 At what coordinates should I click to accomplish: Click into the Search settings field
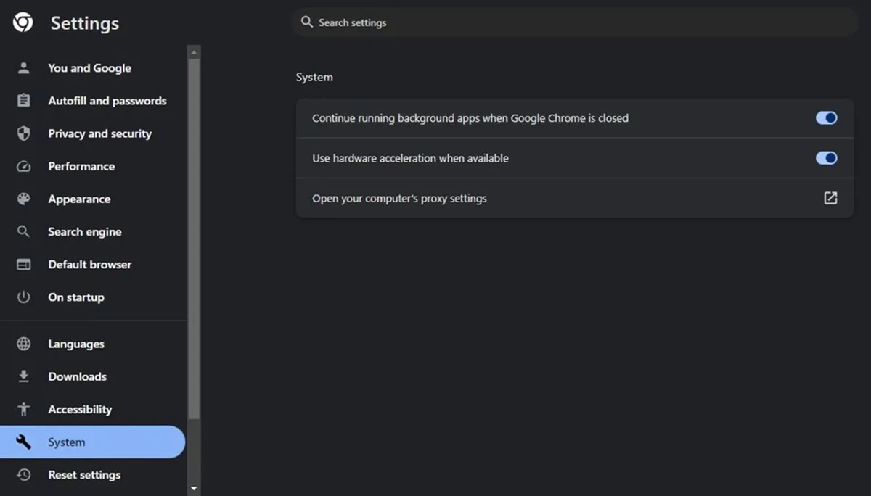575,22
